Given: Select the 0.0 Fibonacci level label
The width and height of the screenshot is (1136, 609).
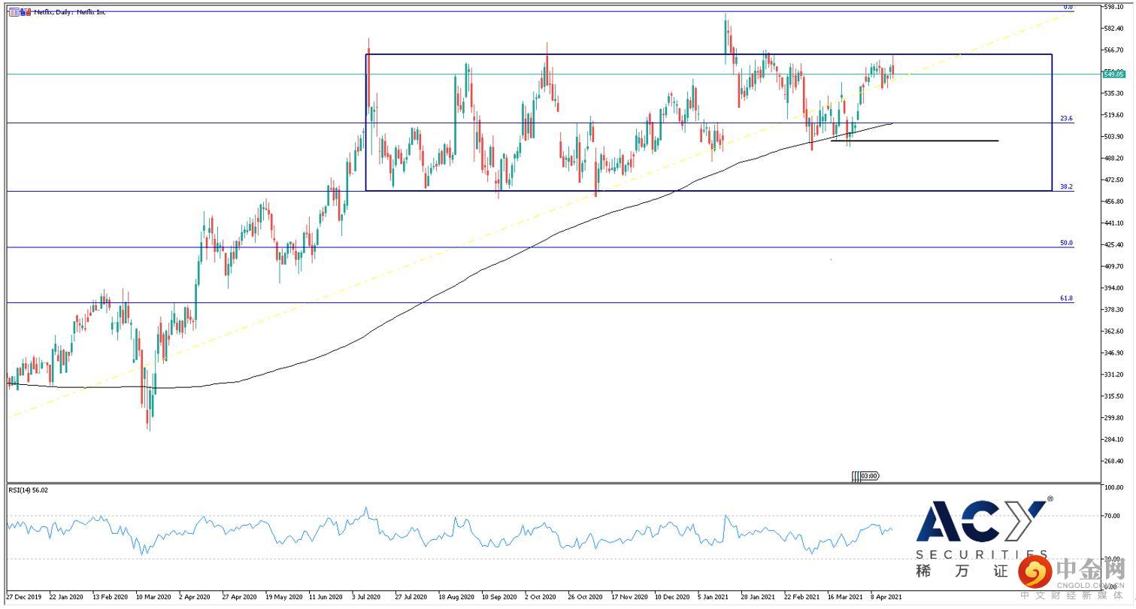Looking at the screenshot, I should 1068,7.
